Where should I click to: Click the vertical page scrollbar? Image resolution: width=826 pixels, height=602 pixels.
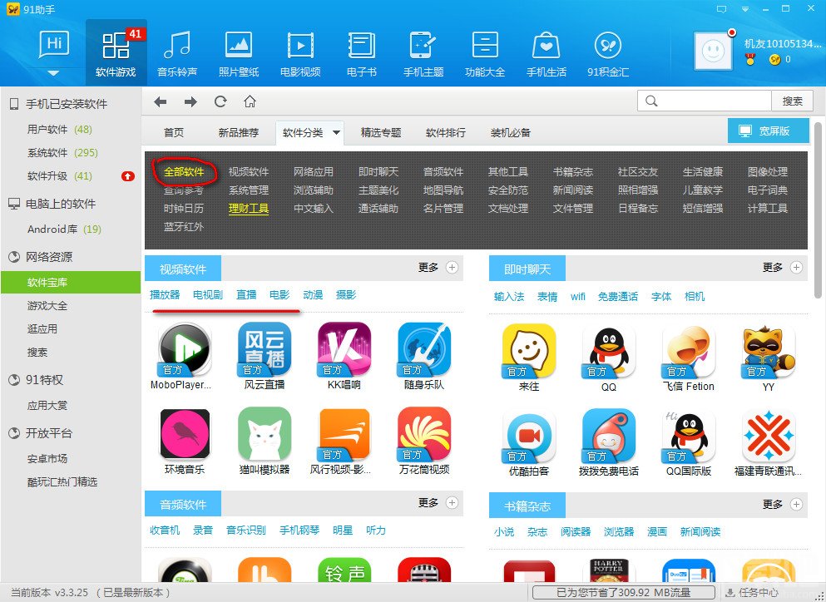pos(818,210)
